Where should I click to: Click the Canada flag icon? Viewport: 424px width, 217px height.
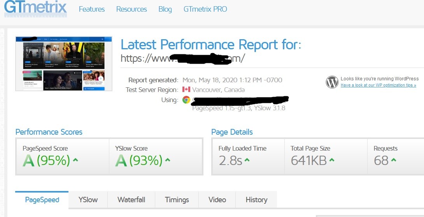186,90
